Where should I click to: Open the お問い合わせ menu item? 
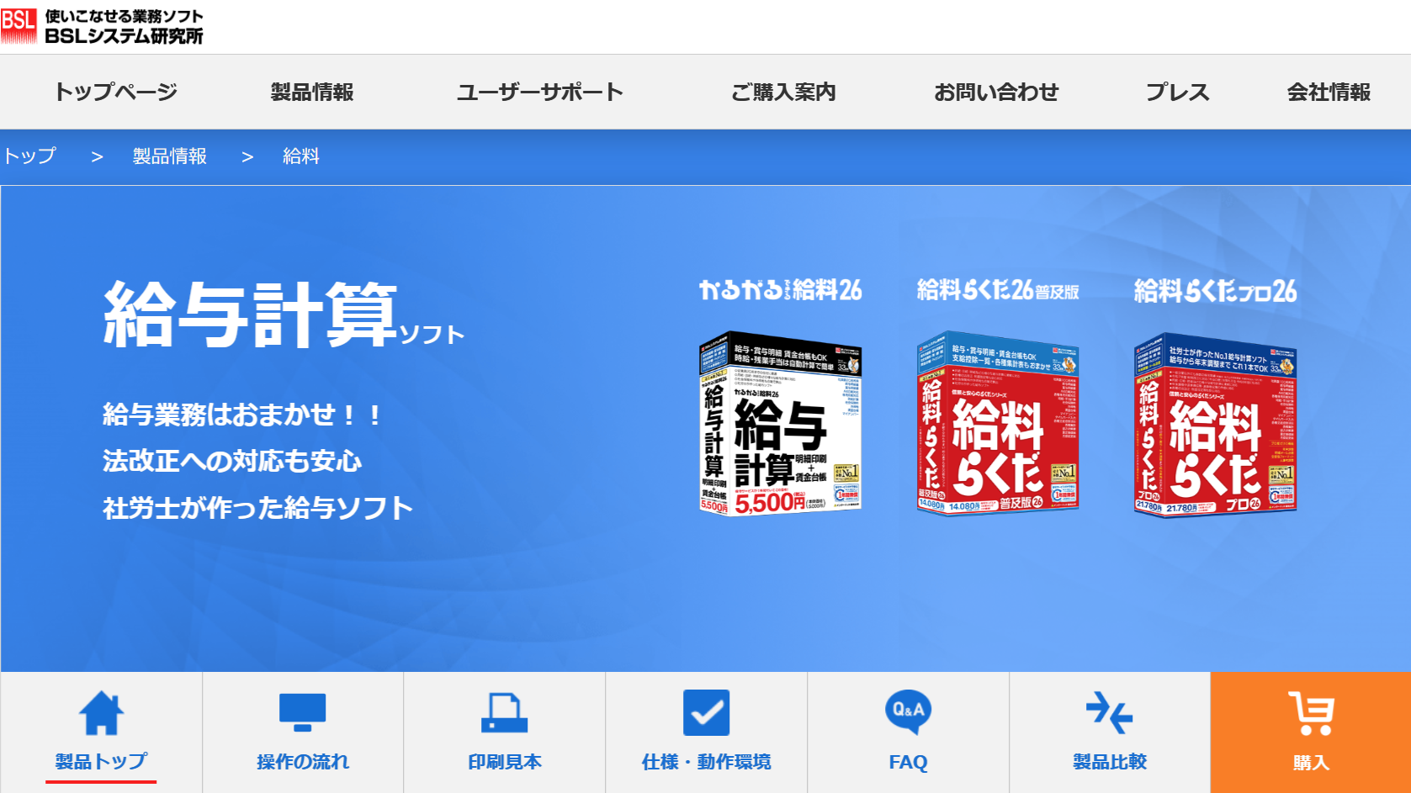click(x=996, y=92)
